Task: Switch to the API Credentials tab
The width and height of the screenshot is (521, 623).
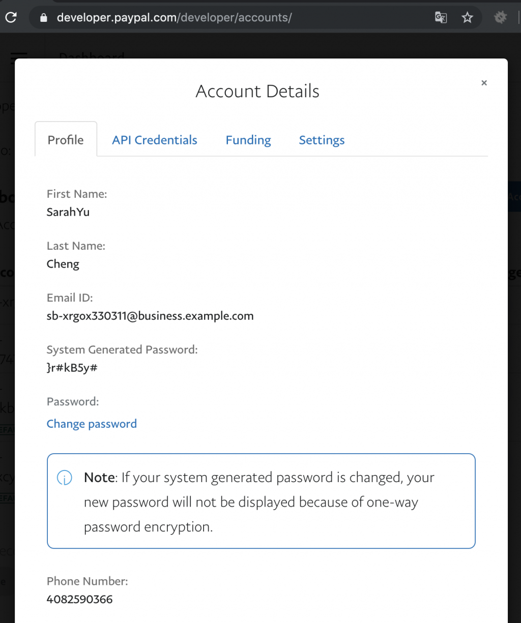Action: click(x=155, y=140)
